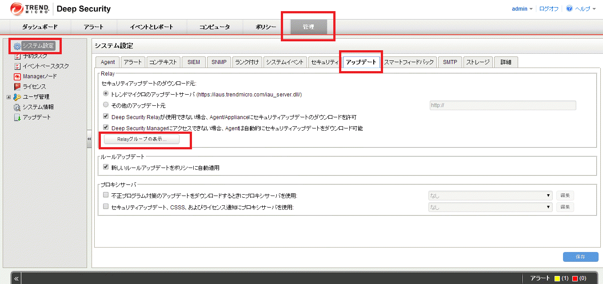Select システム情報 in the sidebar
603x284 pixels.
tap(38, 107)
